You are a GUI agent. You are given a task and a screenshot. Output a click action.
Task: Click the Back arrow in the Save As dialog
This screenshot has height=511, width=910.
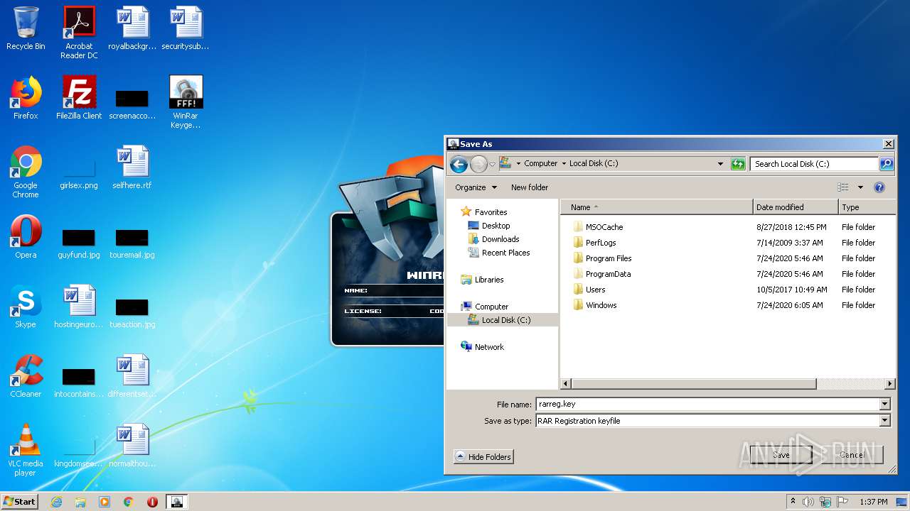pyautogui.click(x=459, y=165)
